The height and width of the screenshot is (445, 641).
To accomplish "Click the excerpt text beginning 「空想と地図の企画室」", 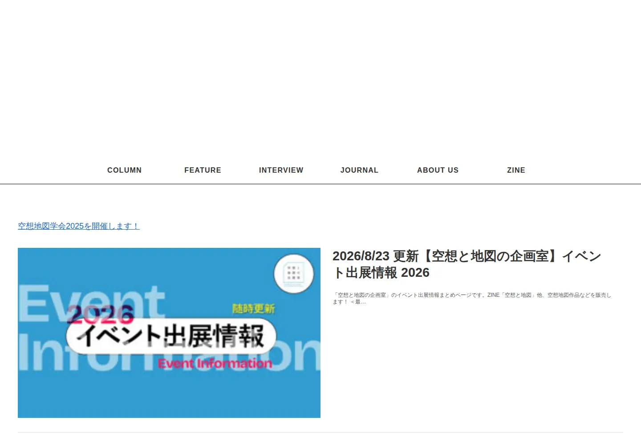I will (472, 298).
